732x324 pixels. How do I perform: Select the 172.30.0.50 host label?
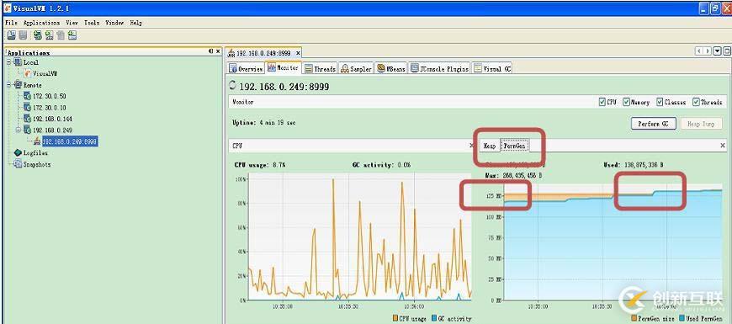[x=50, y=96]
